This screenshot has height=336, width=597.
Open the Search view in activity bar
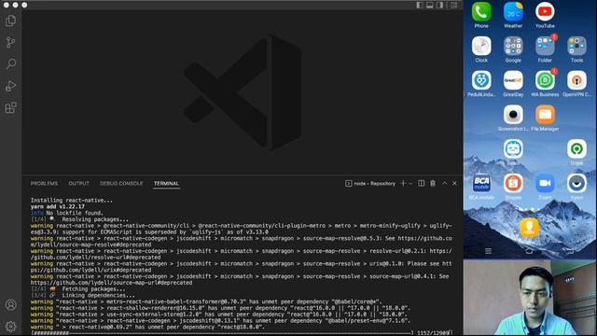click(10, 63)
